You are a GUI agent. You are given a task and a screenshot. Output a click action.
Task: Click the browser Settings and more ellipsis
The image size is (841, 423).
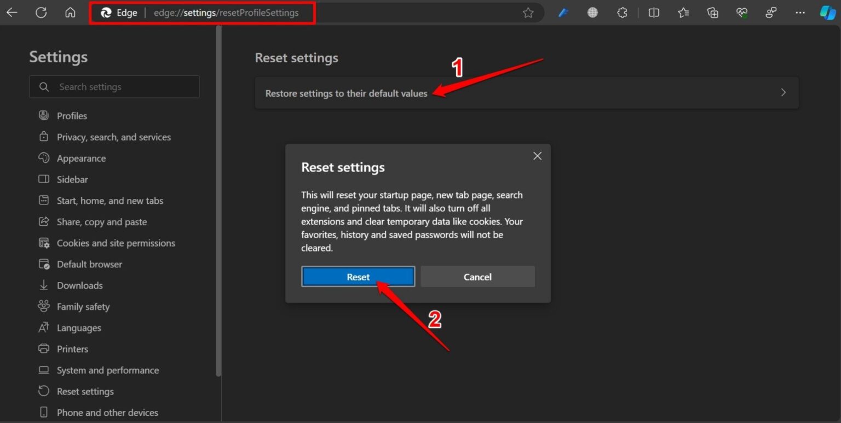800,12
